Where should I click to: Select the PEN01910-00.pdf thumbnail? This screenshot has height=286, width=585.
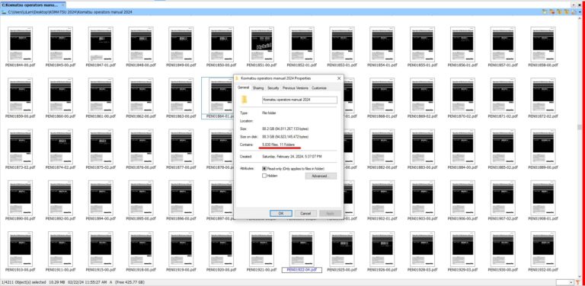coord(20,249)
